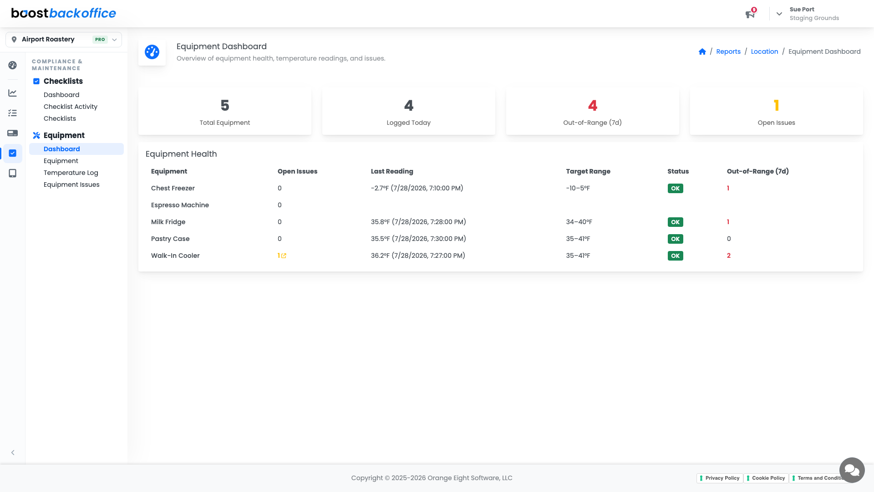Screen dimensions: 874x492
Task: Click the Chest Freezer -2.7°F last reading
Action: (417, 188)
